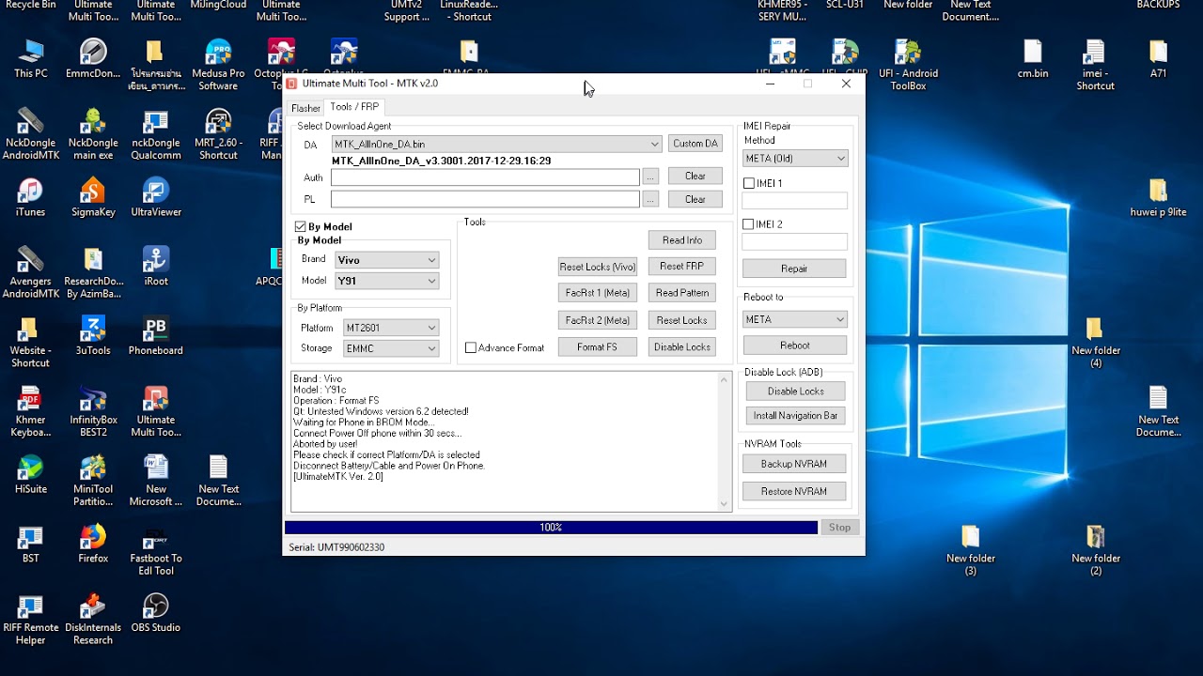The image size is (1203, 676).
Task: Uncheck the By Model checkbox
Action: 301,226
